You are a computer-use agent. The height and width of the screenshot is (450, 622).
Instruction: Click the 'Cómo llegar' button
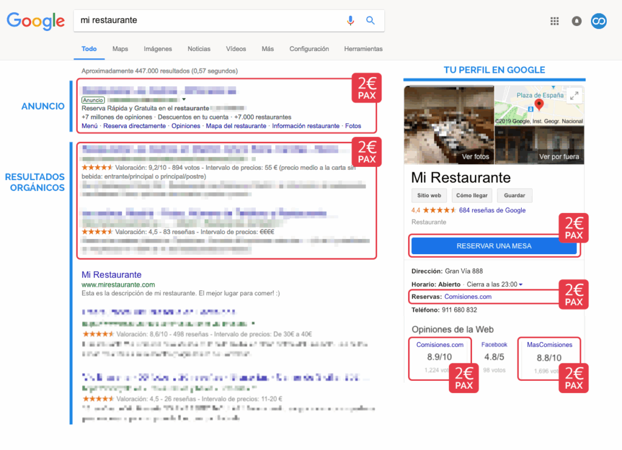[471, 195]
